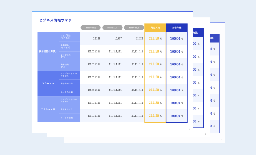Click the ビジネス情報サマリ slide title

tap(55, 20)
